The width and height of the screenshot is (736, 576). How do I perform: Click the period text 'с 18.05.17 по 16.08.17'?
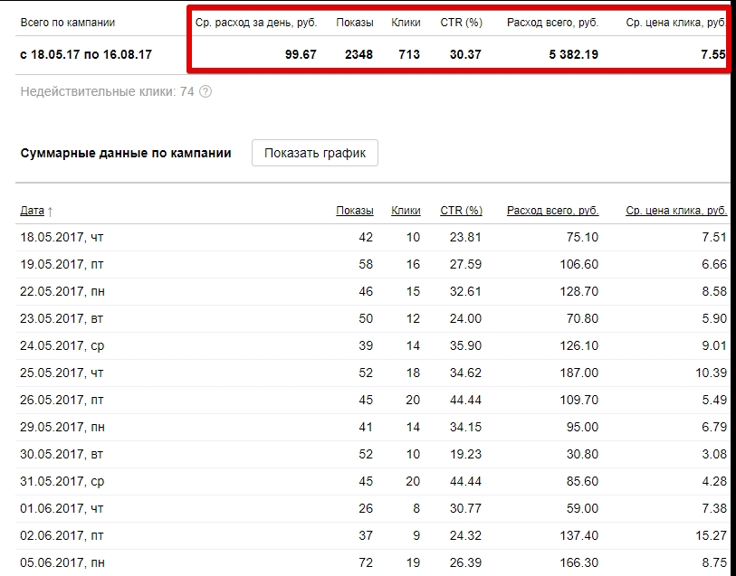point(86,55)
